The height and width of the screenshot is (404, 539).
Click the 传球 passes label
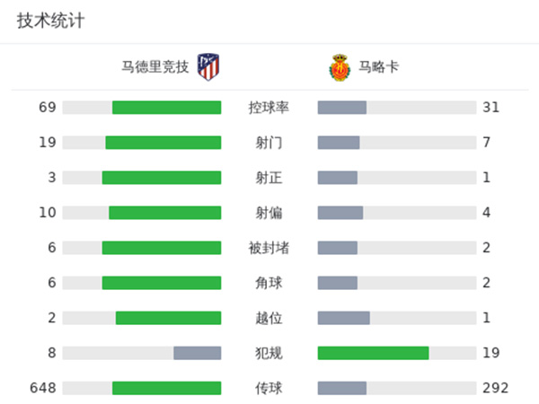tap(269, 388)
